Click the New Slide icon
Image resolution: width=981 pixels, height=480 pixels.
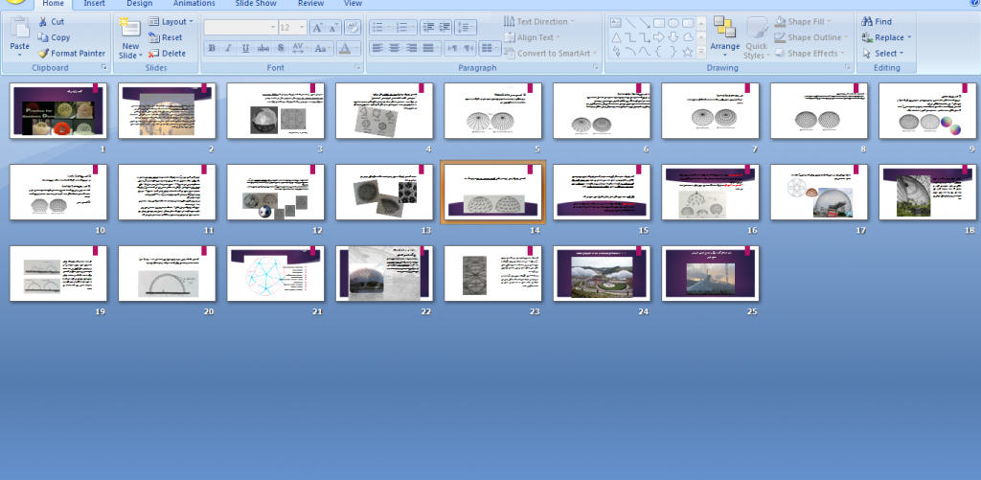130,30
